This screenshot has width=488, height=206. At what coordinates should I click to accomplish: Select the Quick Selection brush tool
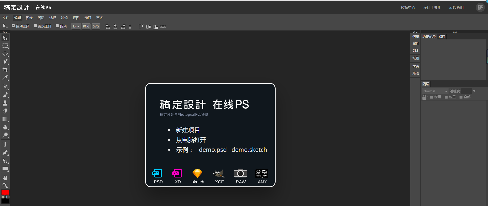pos(5,62)
